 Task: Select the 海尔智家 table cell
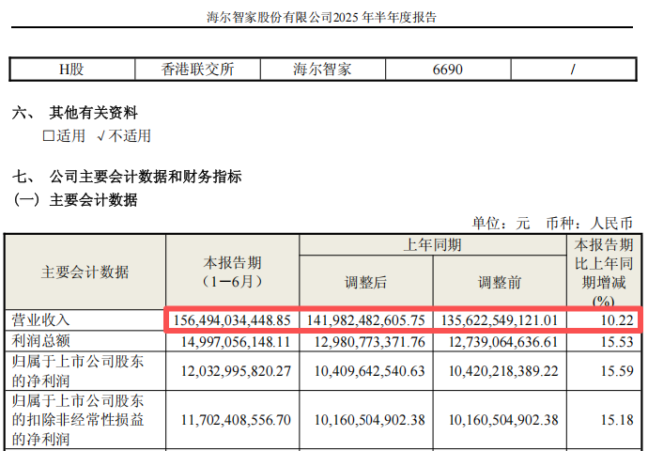point(322,69)
